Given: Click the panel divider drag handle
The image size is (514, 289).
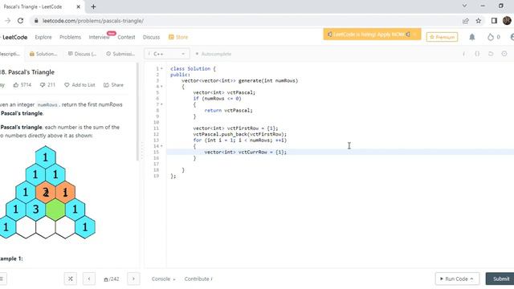Looking at the screenshot, I should click(142, 151).
